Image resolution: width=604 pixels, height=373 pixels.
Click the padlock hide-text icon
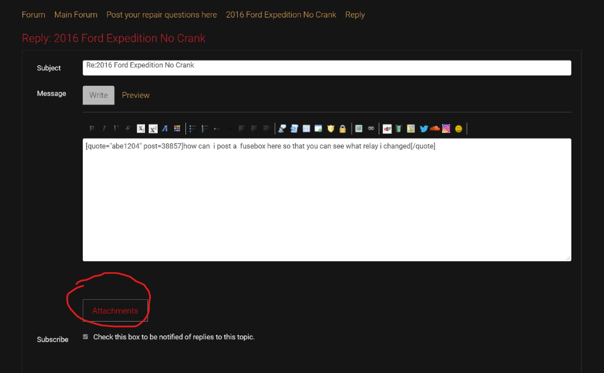pyautogui.click(x=342, y=129)
